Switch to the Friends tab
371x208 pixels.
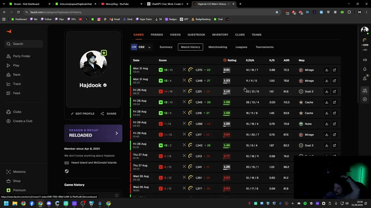pos(157,35)
